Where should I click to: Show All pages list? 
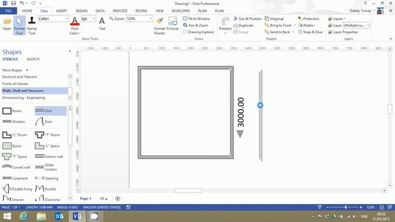pyautogui.click(x=104, y=199)
